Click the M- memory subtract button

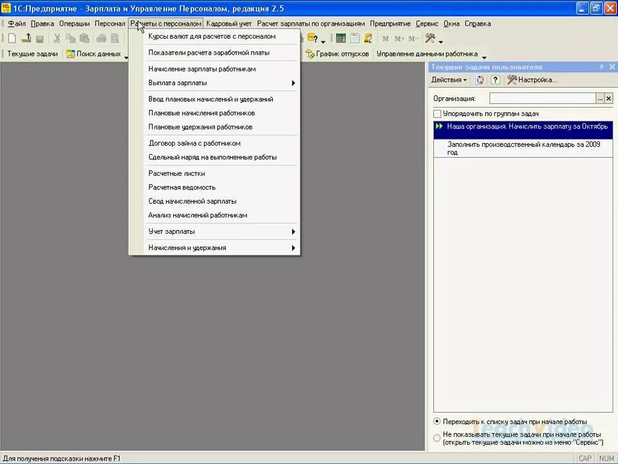pyautogui.click(x=413, y=38)
